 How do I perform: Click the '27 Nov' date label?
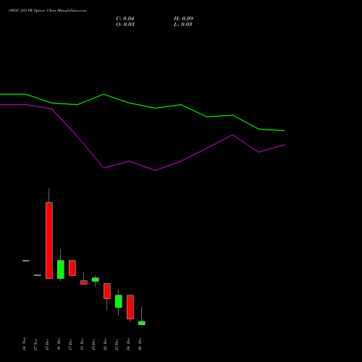(x=35, y=344)
